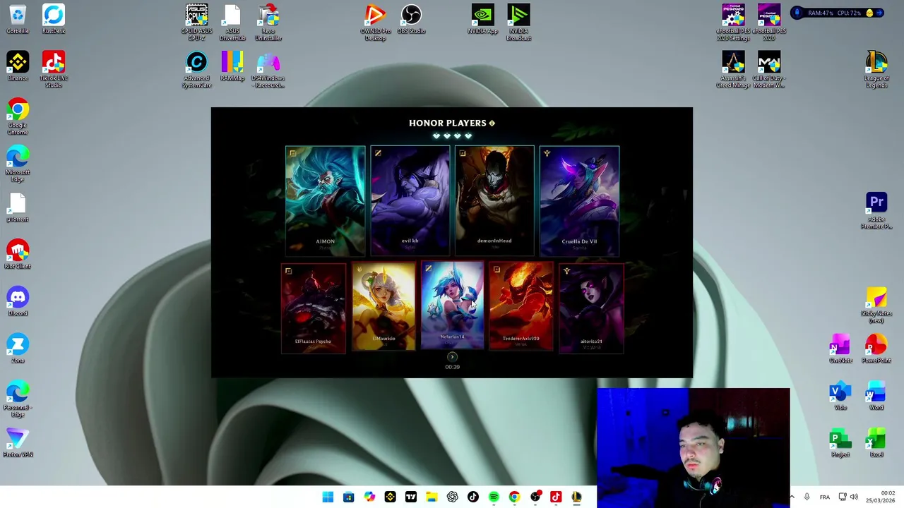The width and height of the screenshot is (904, 508).
Task: Honor player AIMON's champion card
Action: pyautogui.click(x=325, y=200)
